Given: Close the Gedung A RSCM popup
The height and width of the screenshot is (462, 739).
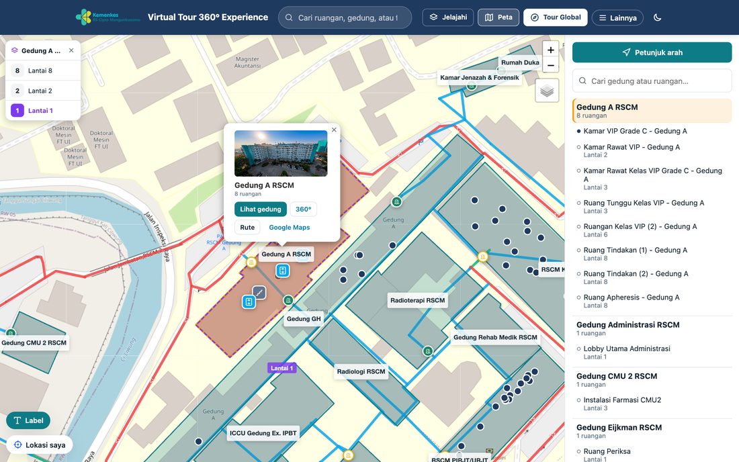Looking at the screenshot, I should point(334,130).
